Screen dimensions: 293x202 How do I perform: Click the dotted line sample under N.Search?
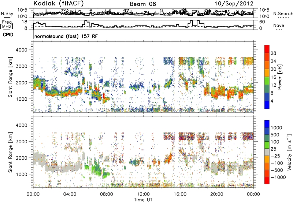click(283, 18)
